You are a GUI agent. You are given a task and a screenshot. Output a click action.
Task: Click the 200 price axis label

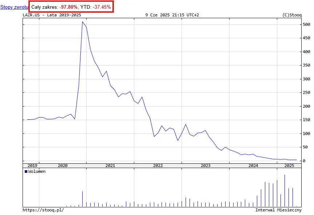[306, 106]
